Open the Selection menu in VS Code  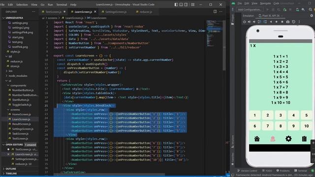pyautogui.click(x=22, y=4)
